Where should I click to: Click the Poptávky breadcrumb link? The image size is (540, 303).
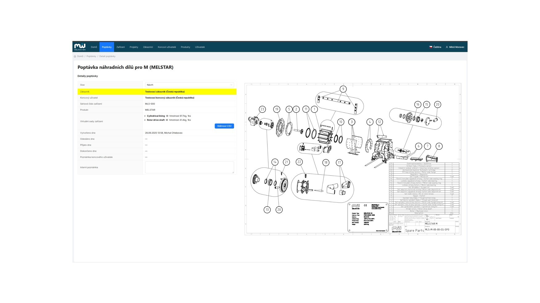[x=91, y=56]
